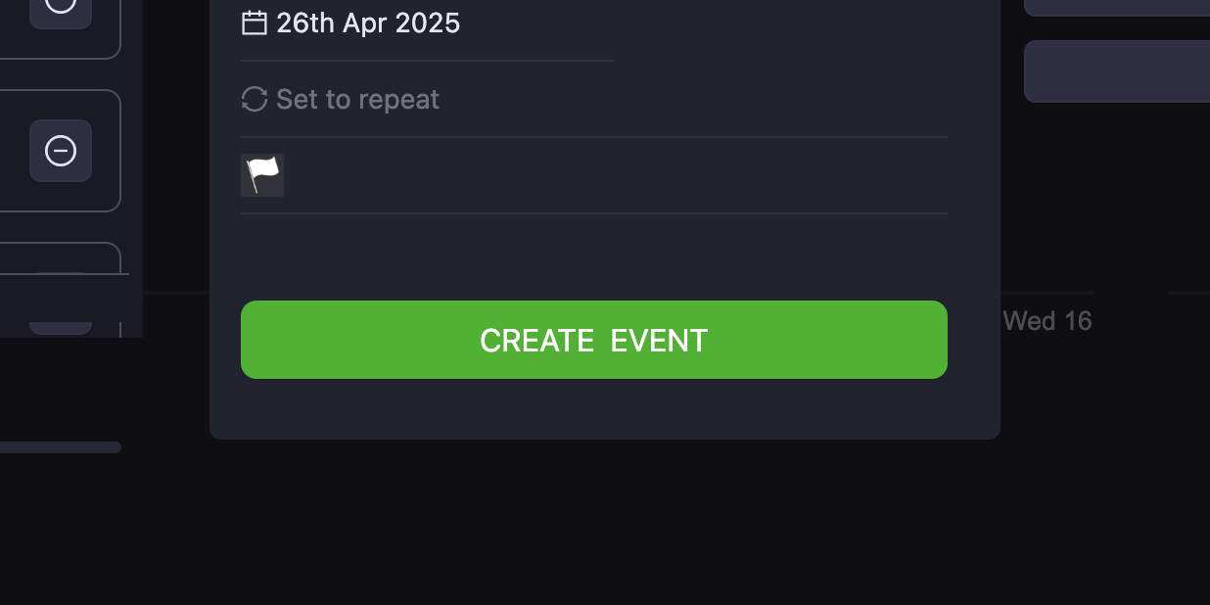Click the blank rounded button on the right

(1117, 71)
